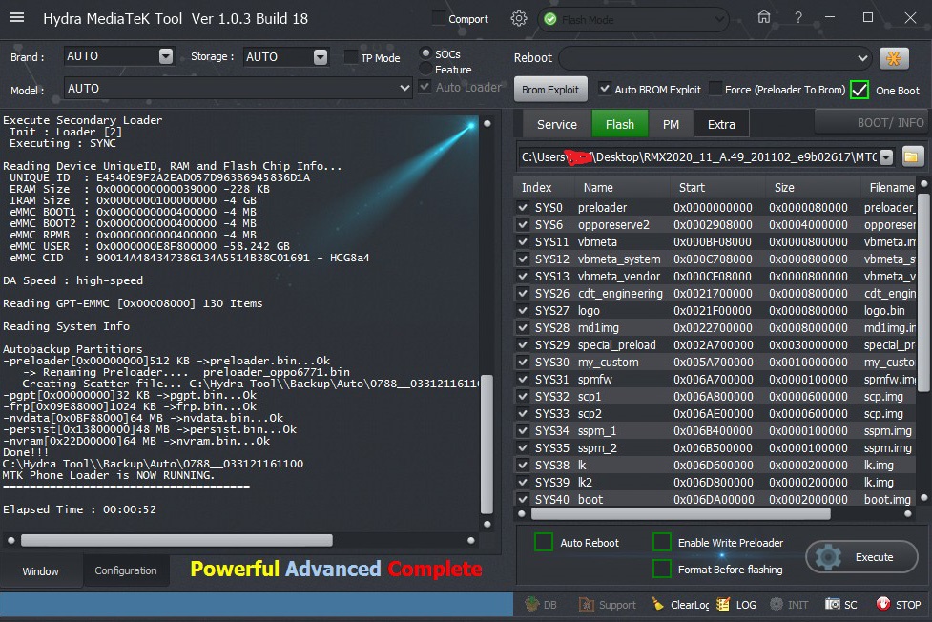
Task: Open Support in bottom toolbar
Action: pyautogui.click(x=608, y=605)
